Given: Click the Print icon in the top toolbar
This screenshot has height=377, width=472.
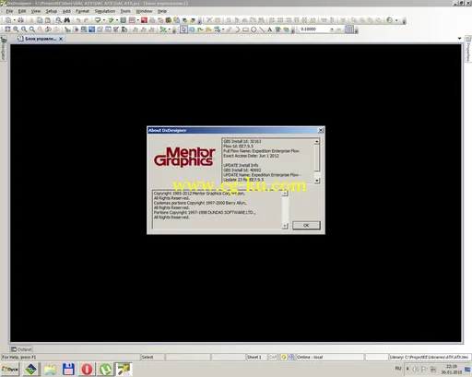Looking at the screenshot, I should [20, 20].
